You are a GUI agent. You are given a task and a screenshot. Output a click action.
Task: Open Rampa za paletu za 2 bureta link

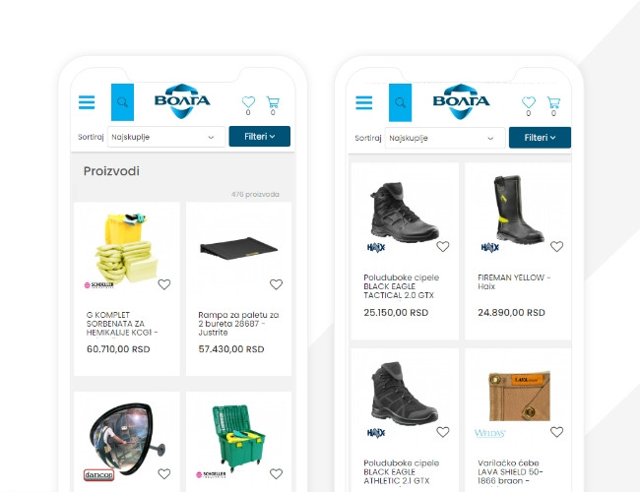coord(238,324)
